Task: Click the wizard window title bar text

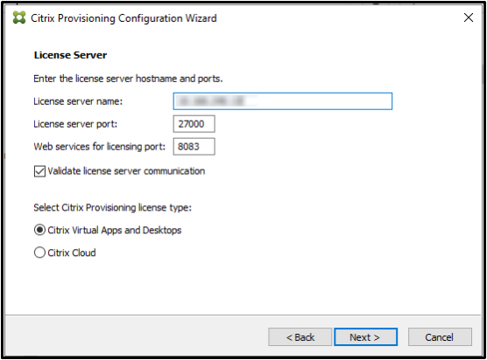Action: point(124,18)
